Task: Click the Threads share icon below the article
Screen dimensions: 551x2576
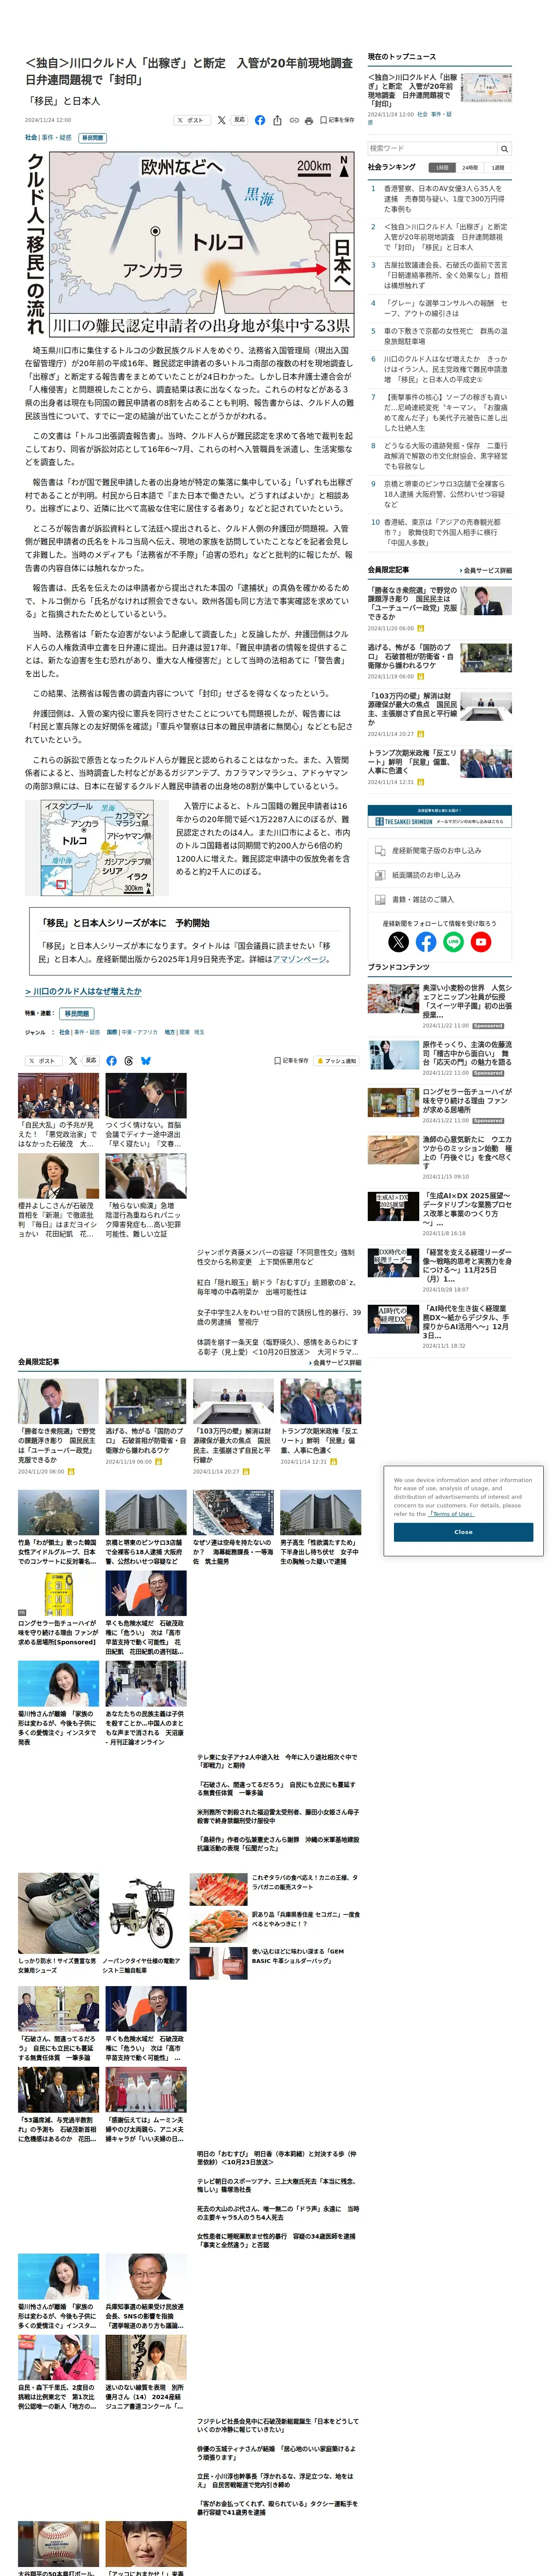Action: click(129, 1061)
